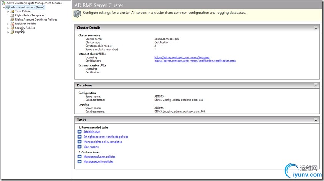This screenshot has height=181, width=324.
Task: Click the Rights Policy Templates icon
Action: click(x=12, y=15)
